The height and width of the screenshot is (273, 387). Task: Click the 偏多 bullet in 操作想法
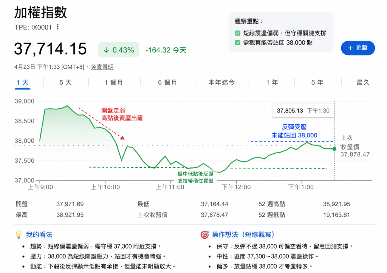(265, 267)
